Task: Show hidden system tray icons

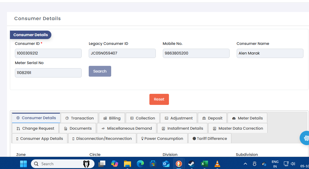Action: (245, 164)
